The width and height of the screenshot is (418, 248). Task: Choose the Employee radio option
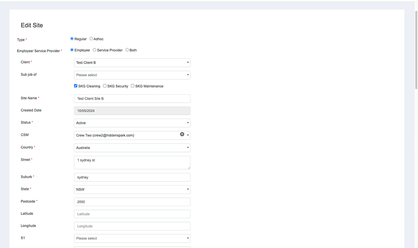point(72,50)
